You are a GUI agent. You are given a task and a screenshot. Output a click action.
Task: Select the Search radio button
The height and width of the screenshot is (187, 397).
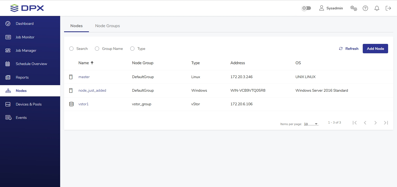[x=71, y=49]
